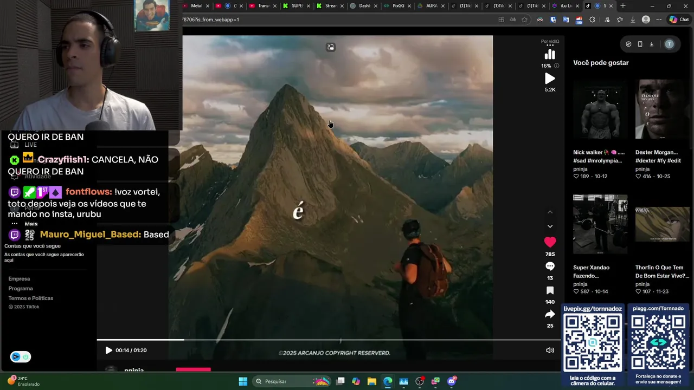The image size is (694, 390).
Task: Switch to the Dash browser tab
Action: pos(363,6)
